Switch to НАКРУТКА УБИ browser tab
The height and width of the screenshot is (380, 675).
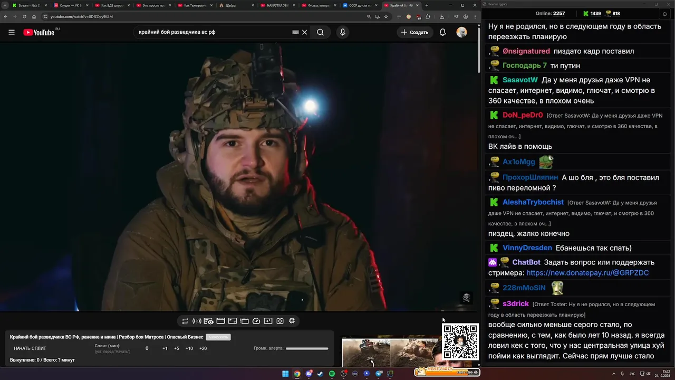click(x=277, y=5)
